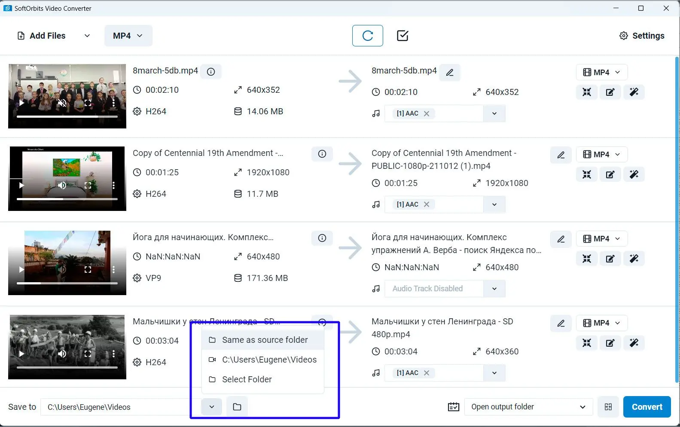Rename output file 8march-5db.mp4 with pencil icon
Screen dimensions: 680x427
click(x=450, y=73)
